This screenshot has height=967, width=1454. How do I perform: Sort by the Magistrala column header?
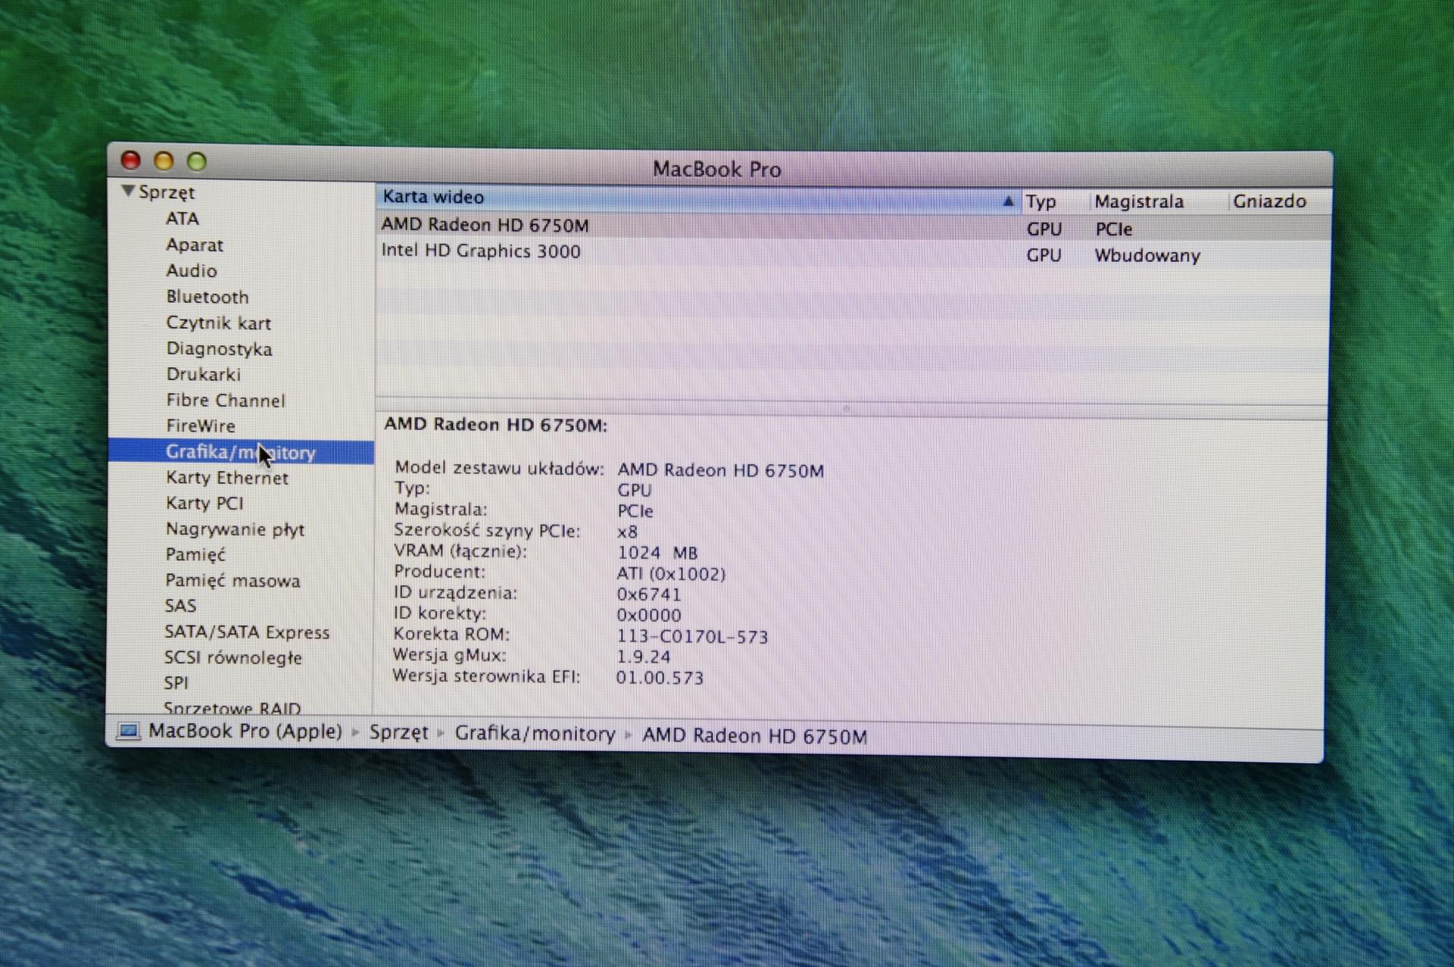tap(1139, 202)
